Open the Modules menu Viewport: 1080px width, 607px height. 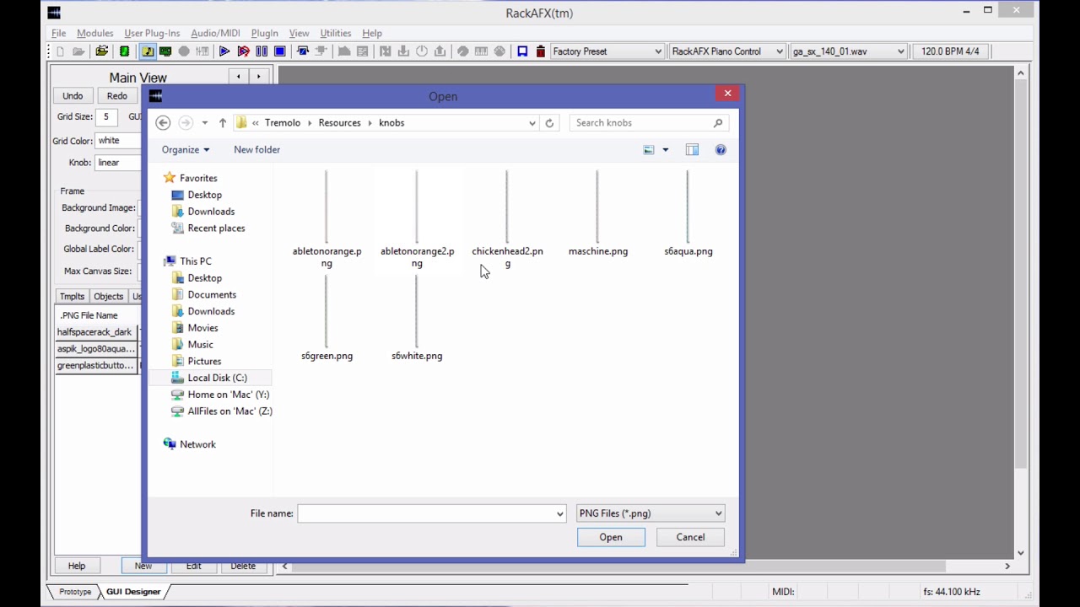coord(94,33)
